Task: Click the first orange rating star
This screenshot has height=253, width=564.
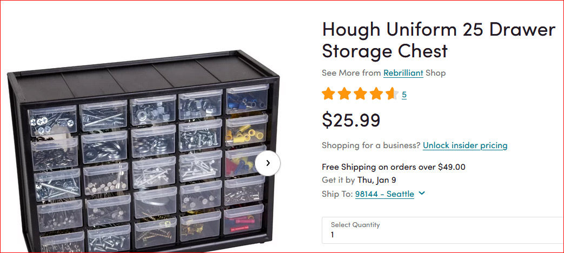Action: (x=328, y=94)
